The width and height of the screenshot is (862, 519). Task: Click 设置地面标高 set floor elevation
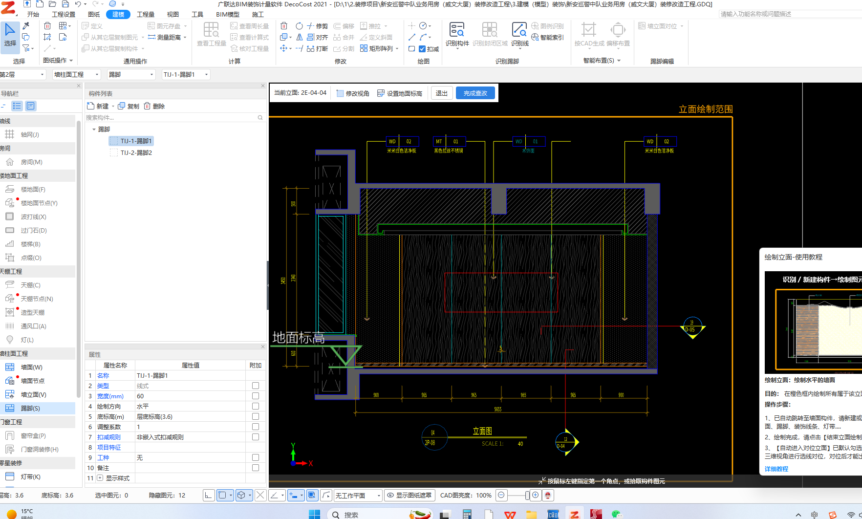coord(400,93)
